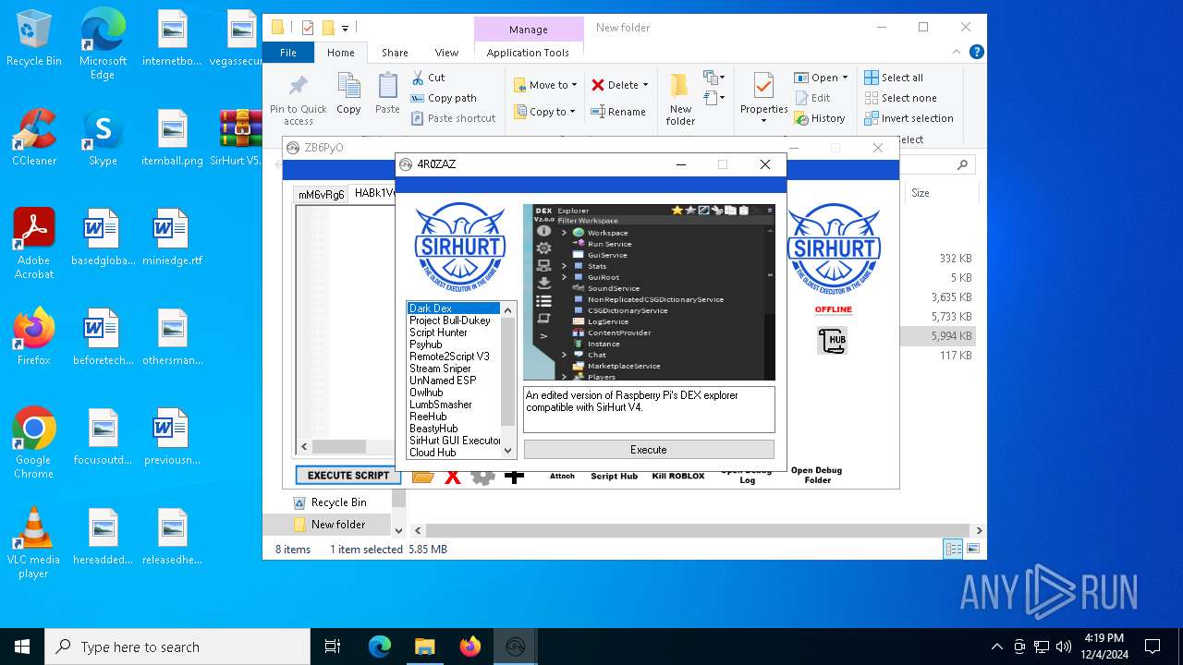Select Cloud Hub in the script list
1183x665 pixels.
pyautogui.click(x=433, y=453)
